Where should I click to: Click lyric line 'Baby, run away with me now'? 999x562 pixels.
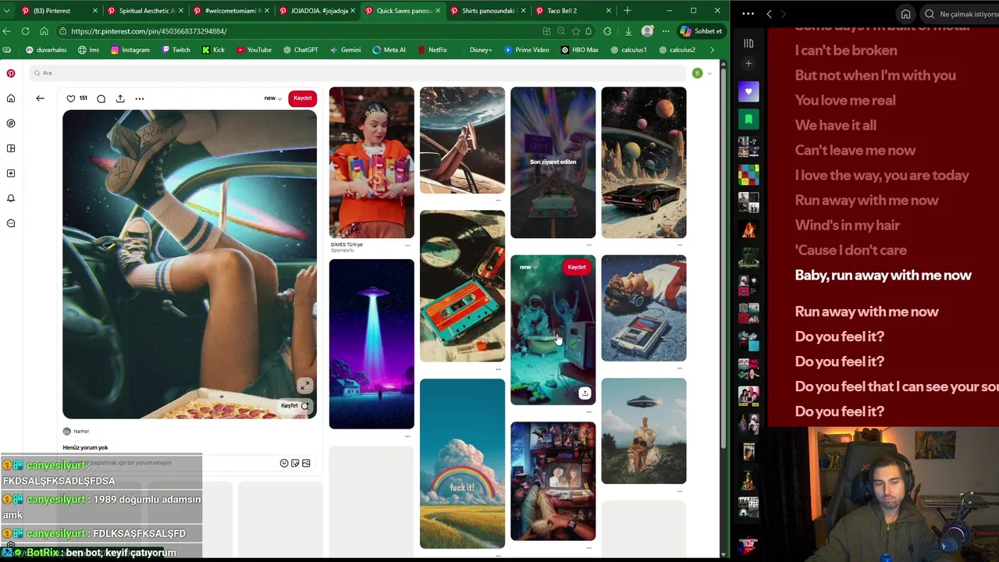[x=883, y=276]
